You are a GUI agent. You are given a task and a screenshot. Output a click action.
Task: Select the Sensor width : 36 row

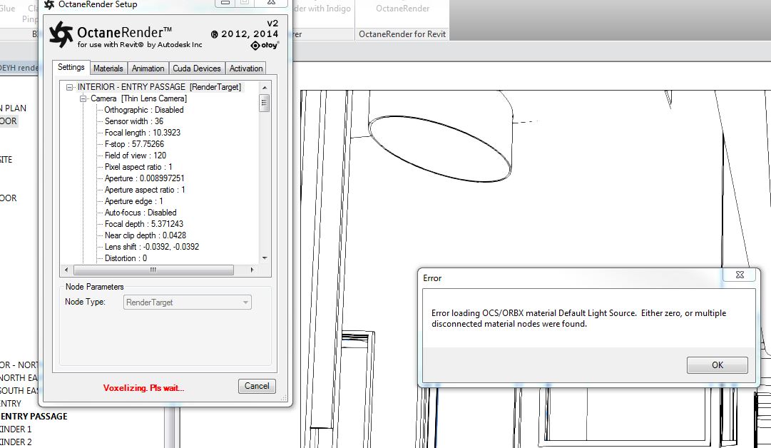click(134, 121)
